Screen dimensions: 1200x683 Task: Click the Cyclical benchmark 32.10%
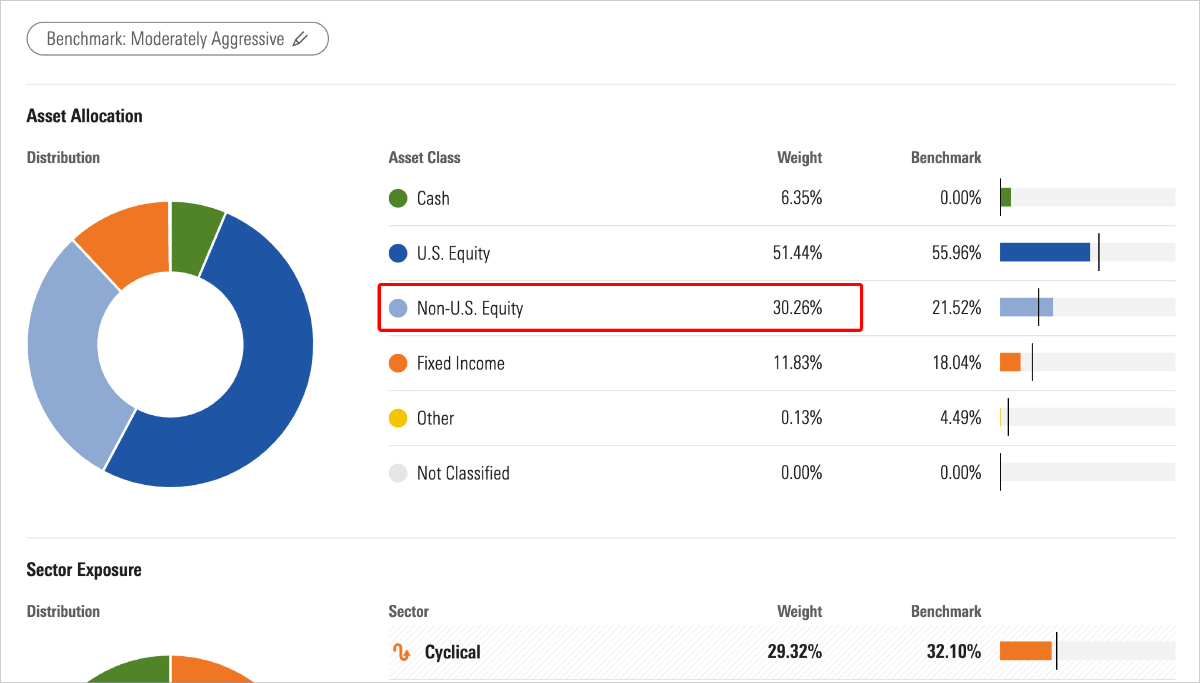coord(954,651)
